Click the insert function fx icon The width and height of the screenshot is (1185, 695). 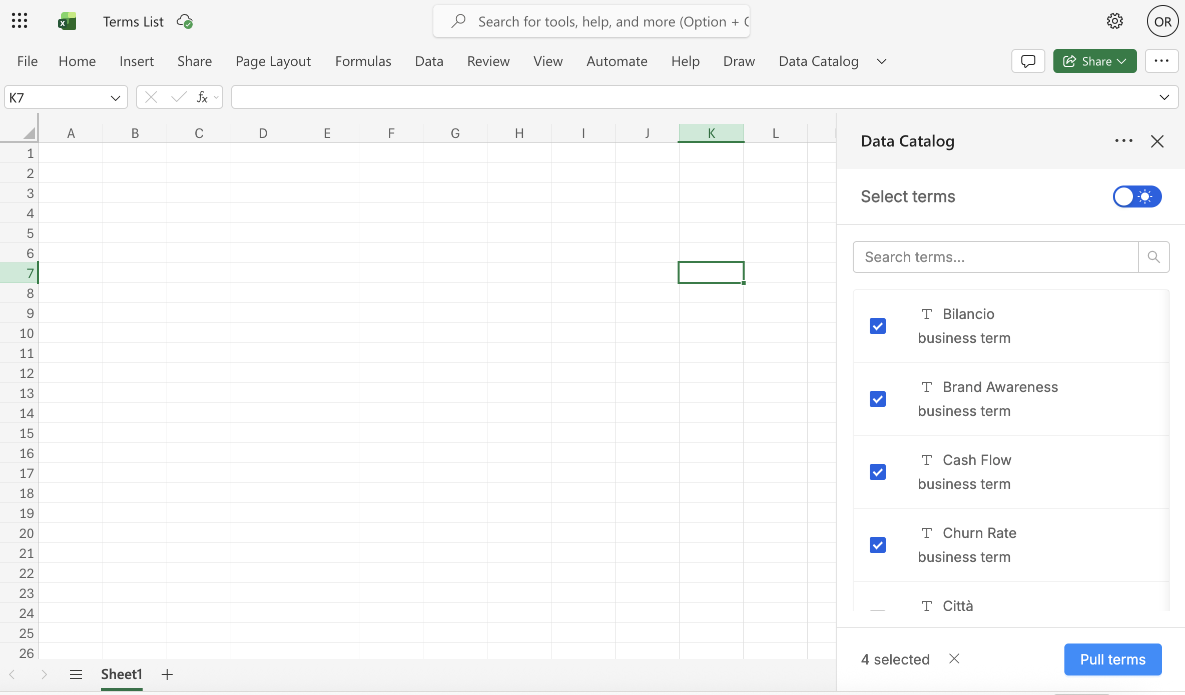(x=202, y=97)
